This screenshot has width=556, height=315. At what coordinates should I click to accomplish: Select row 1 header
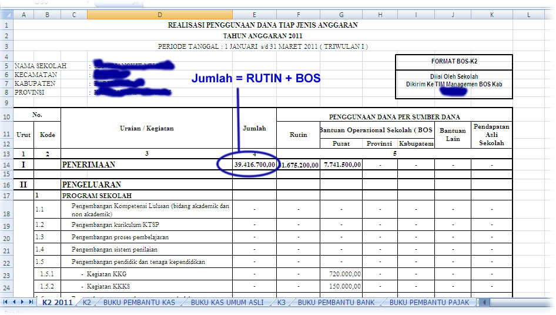[6, 25]
